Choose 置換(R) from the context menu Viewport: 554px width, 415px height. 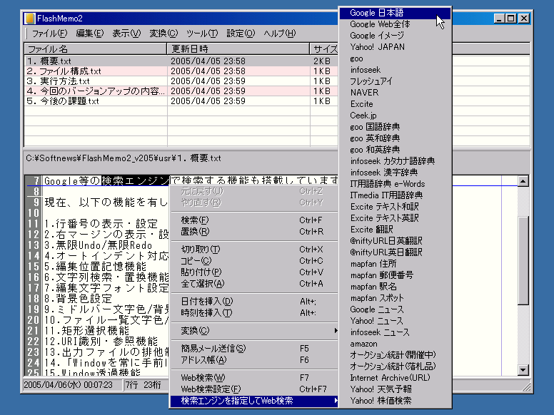[253, 232]
